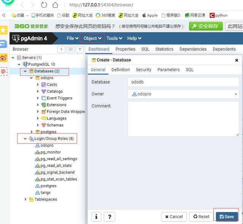Click the browser home icon

tap(55, 5)
